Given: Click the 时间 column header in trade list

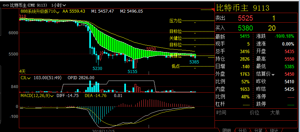Looking at the screenshot, I should pos(221,113).
